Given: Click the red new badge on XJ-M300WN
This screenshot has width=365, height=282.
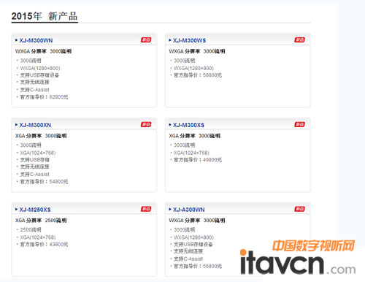Looking at the screenshot, I should (x=146, y=40).
